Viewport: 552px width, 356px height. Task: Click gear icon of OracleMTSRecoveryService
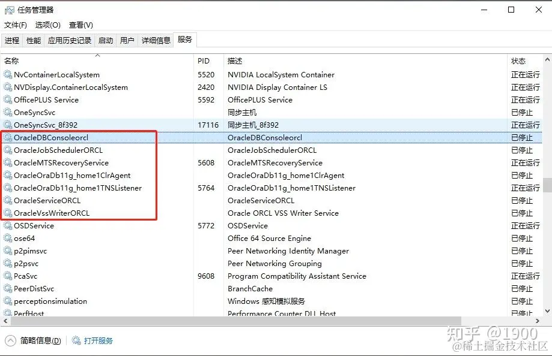8,162
